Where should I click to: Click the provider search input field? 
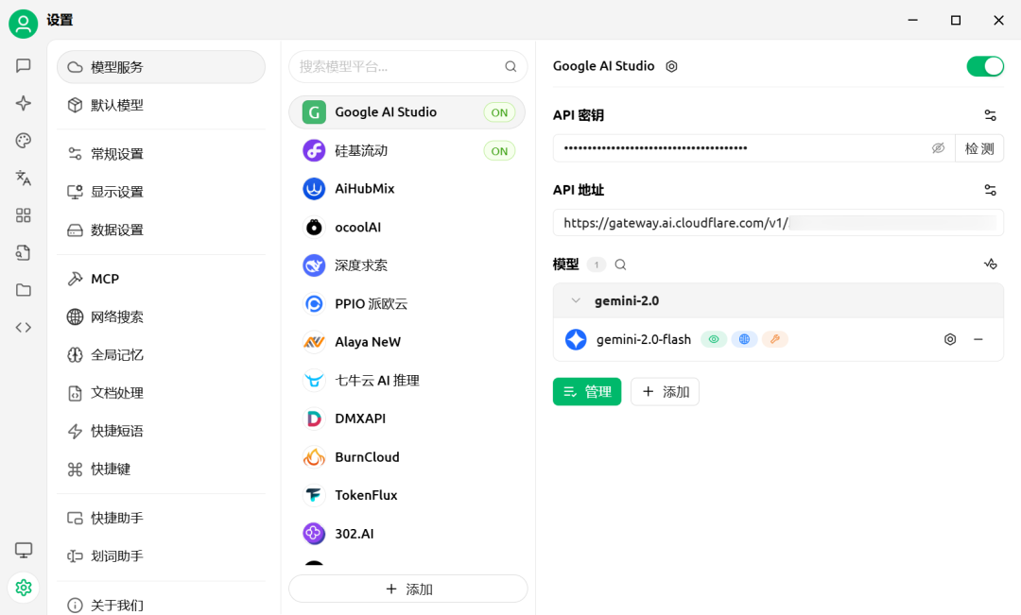coord(408,66)
